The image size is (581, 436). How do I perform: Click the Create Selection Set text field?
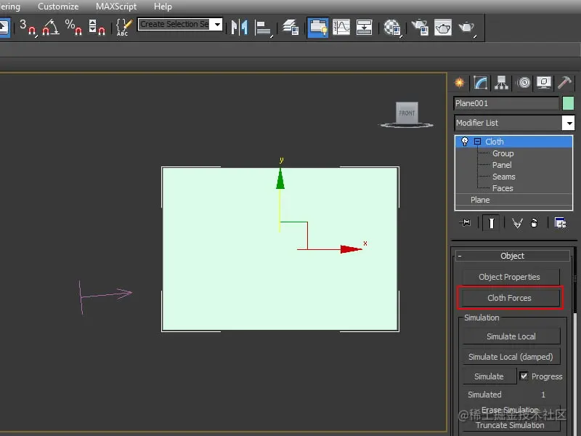pos(175,25)
